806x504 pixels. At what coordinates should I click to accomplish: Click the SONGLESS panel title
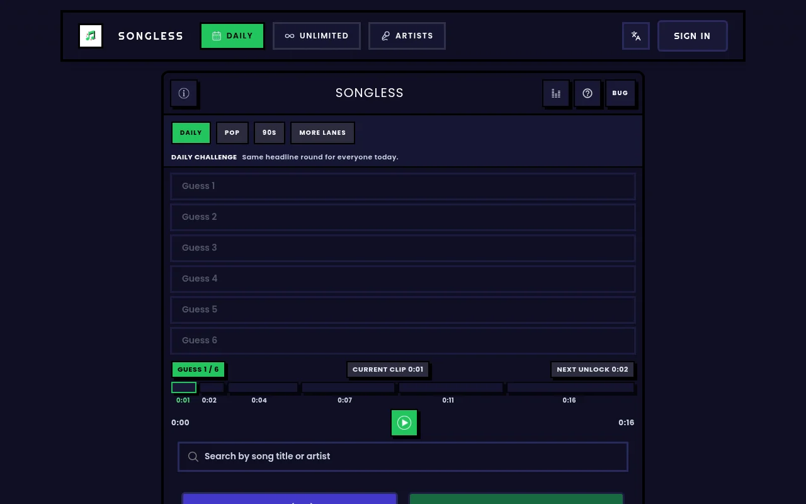tap(370, 93)
